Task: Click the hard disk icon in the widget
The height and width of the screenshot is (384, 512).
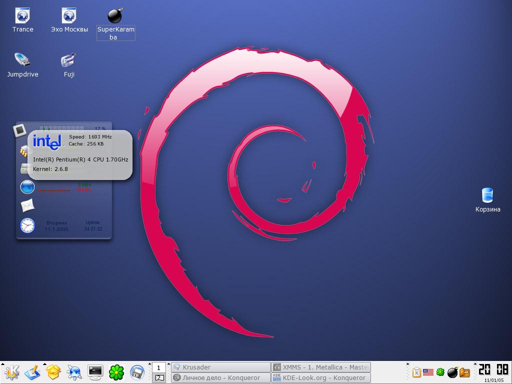Action: 24,168
